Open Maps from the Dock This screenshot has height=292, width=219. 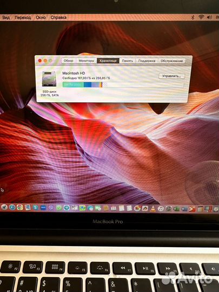pos(82,208)
